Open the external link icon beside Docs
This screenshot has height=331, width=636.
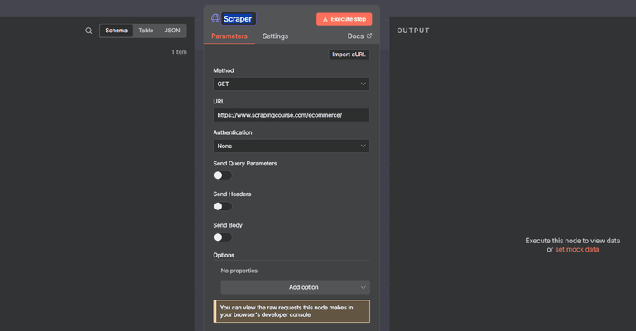(369, 36)
